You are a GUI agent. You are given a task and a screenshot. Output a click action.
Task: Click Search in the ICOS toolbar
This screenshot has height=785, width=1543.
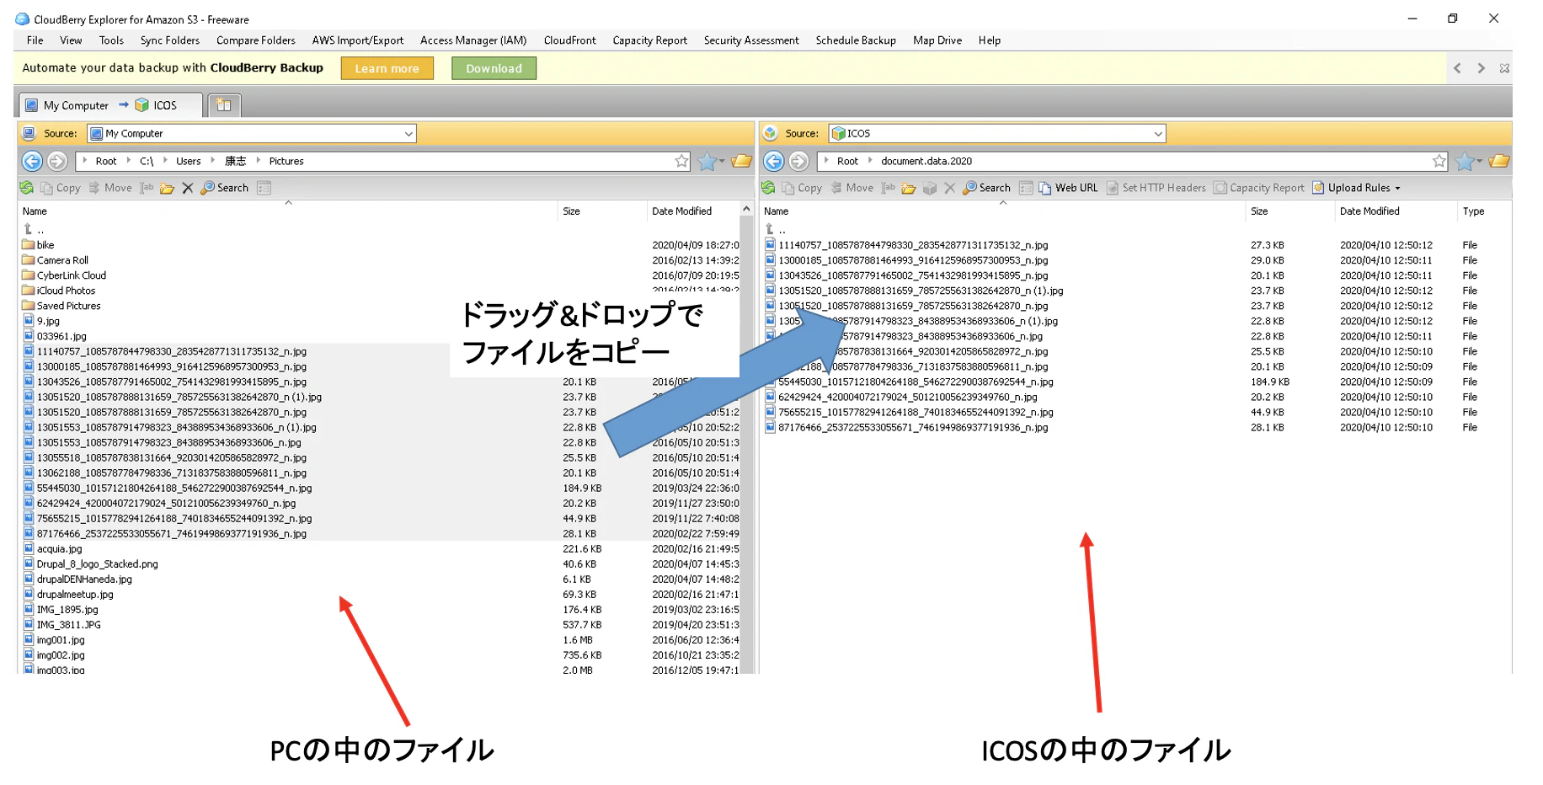pos(986,188)
